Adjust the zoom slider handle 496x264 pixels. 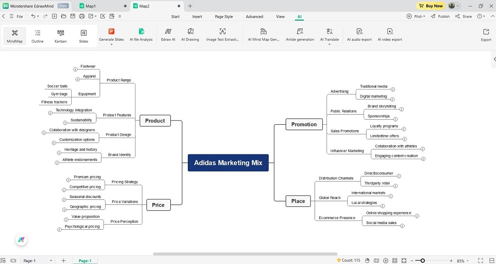click(x=423, y=260)
